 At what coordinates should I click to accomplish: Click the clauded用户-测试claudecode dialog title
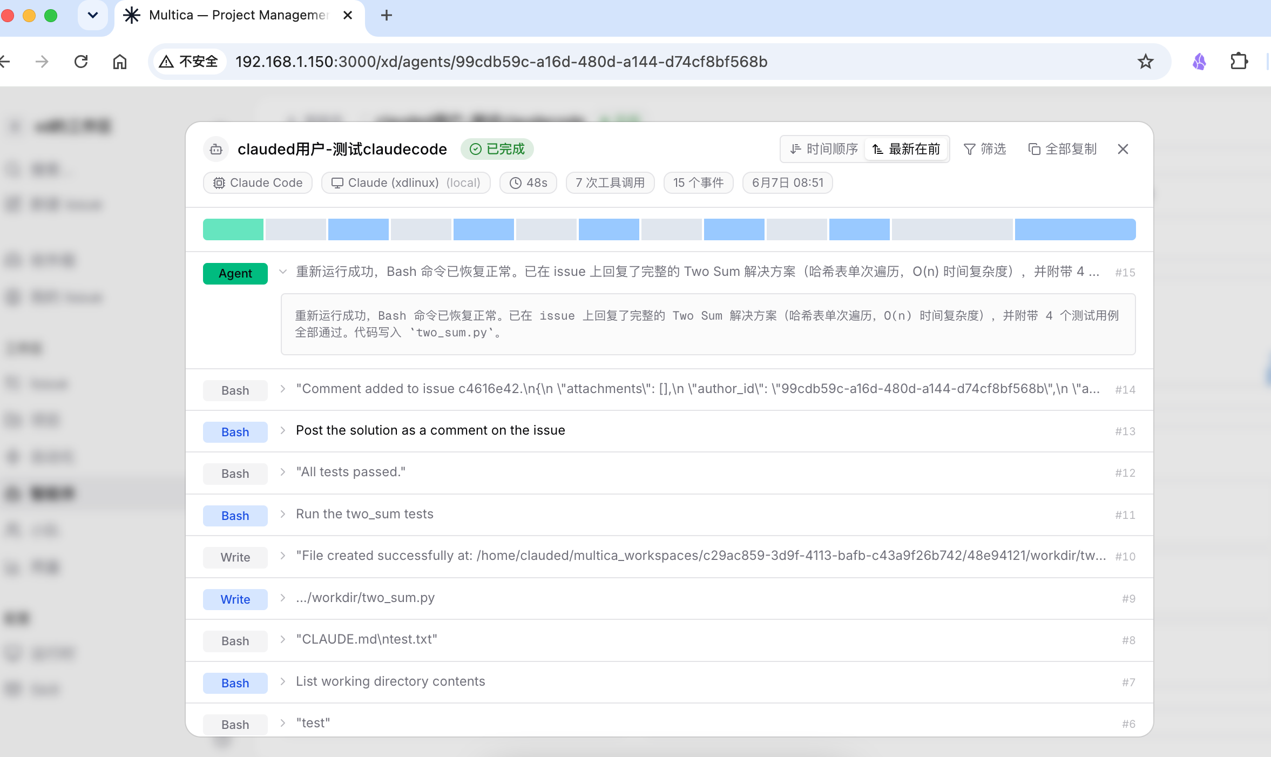point(342,149)
